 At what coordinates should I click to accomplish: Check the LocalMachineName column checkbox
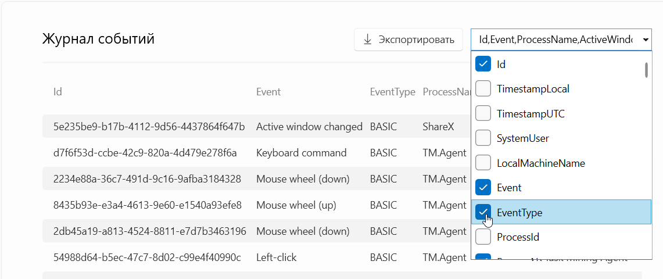click(x=483, y=163)
